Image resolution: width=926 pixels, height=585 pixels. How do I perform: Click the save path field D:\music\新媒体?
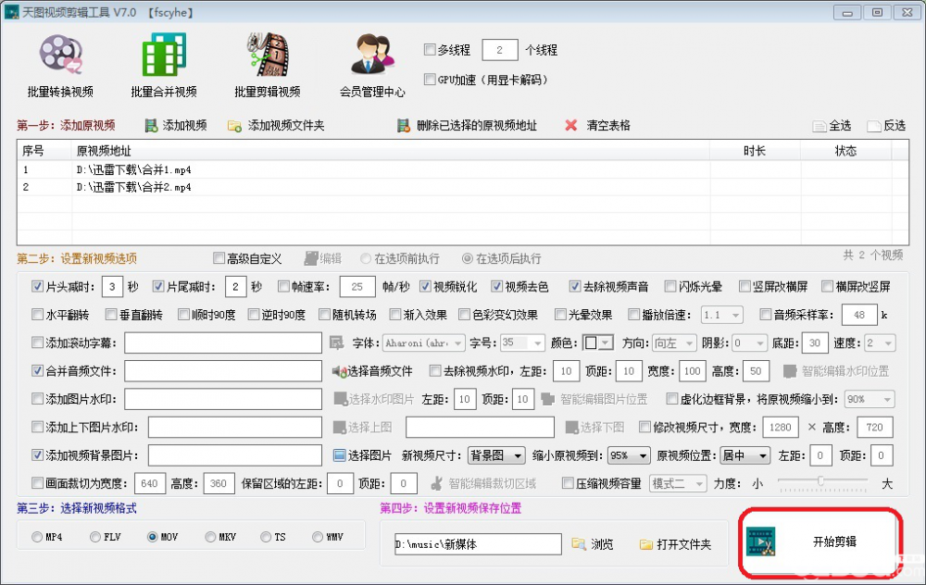478,544
